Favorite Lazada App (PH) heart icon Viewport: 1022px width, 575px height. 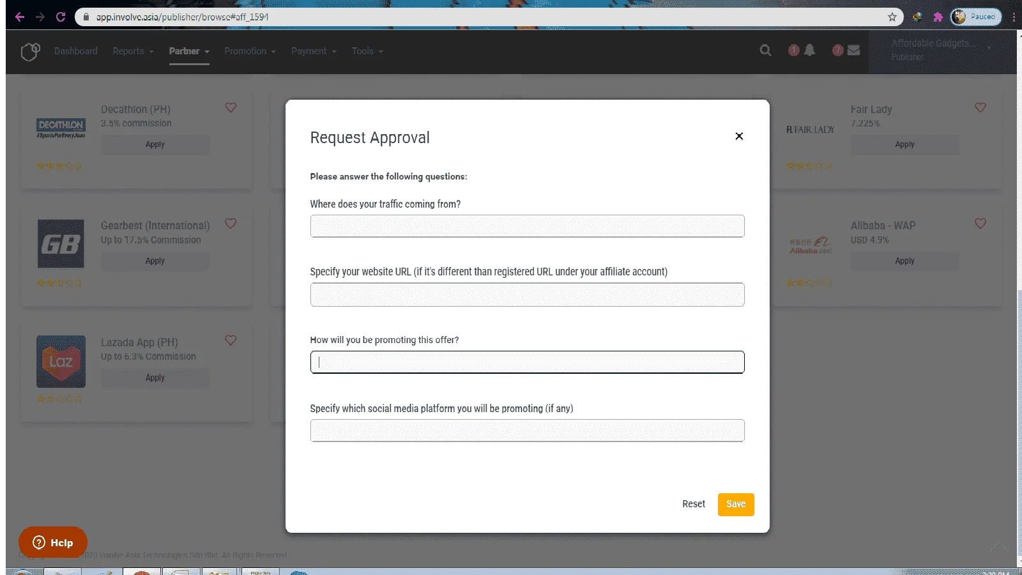[231, 341]
